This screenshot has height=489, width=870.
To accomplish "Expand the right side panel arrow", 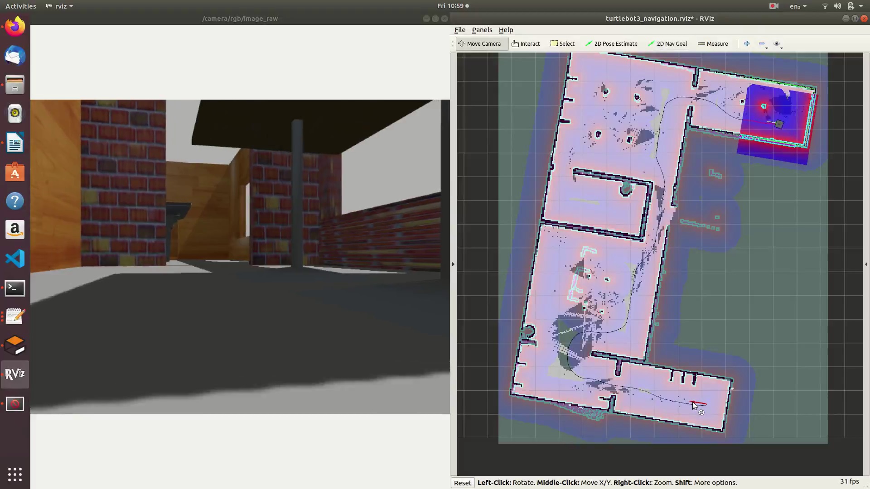I will [x=866, y=264].
